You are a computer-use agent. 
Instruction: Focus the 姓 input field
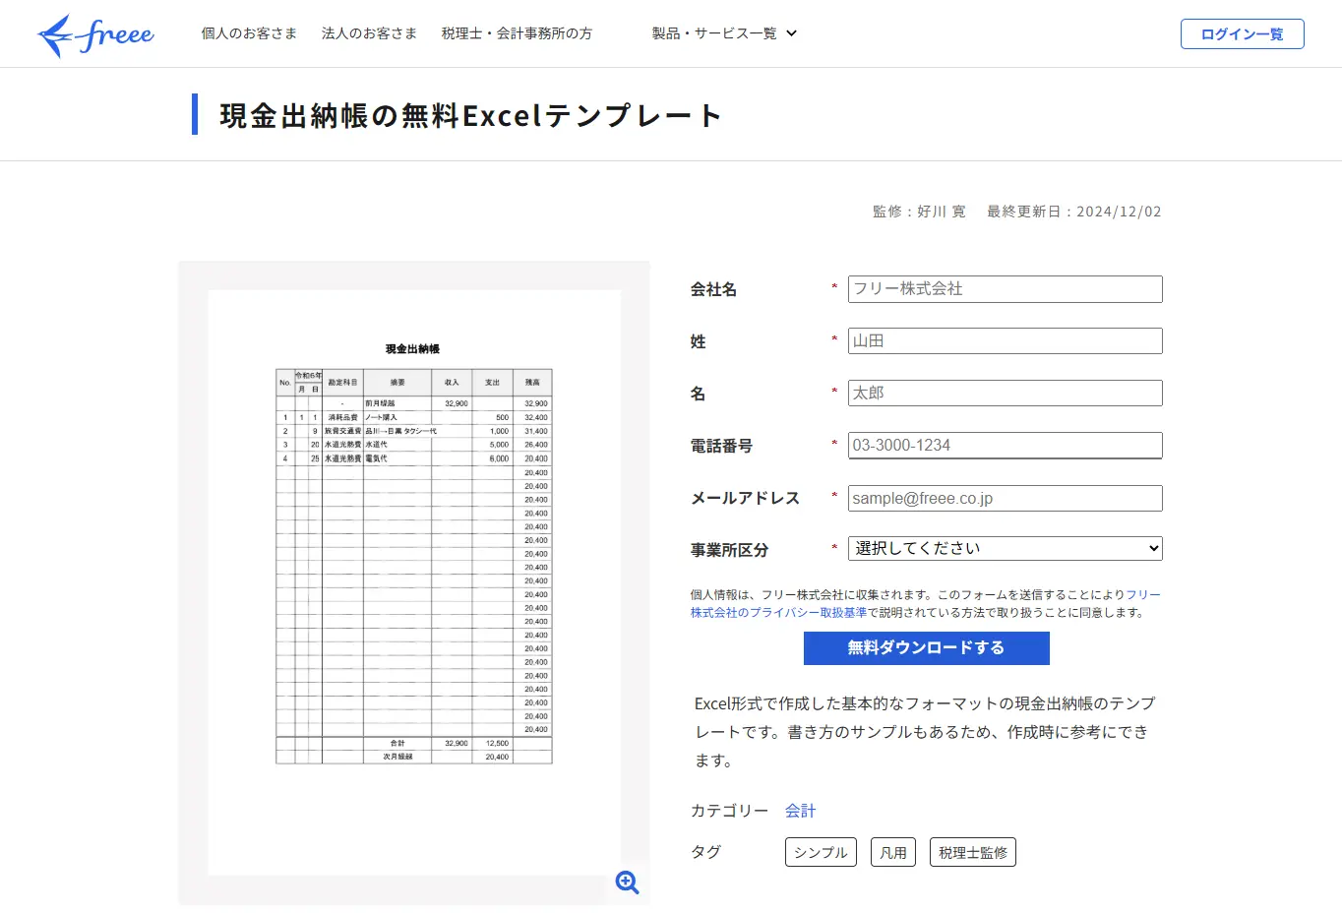tap(1005, 341)
